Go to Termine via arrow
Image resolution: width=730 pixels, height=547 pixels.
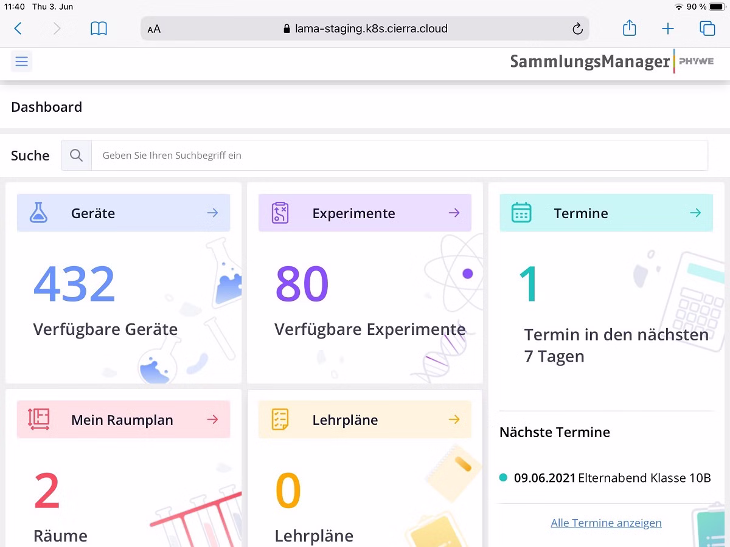tap(695, 213)
